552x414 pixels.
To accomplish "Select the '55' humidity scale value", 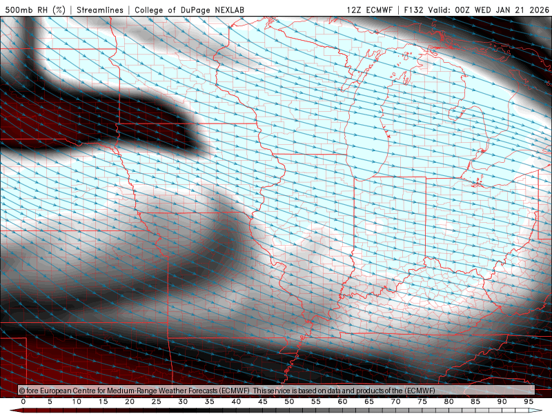I will pos(316,402).
